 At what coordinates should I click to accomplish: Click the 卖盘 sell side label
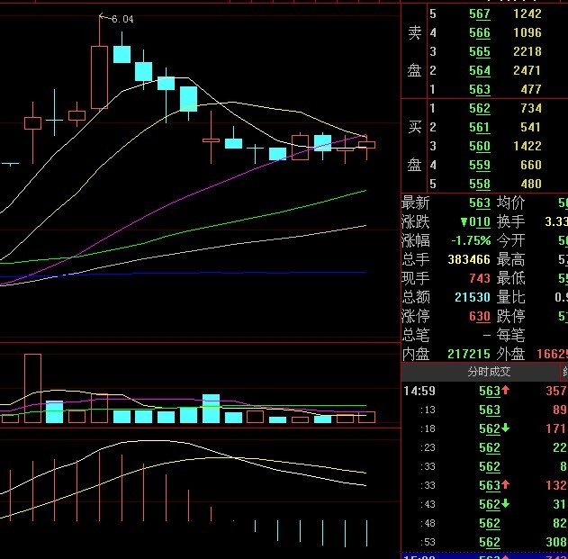tap(414, 51)
